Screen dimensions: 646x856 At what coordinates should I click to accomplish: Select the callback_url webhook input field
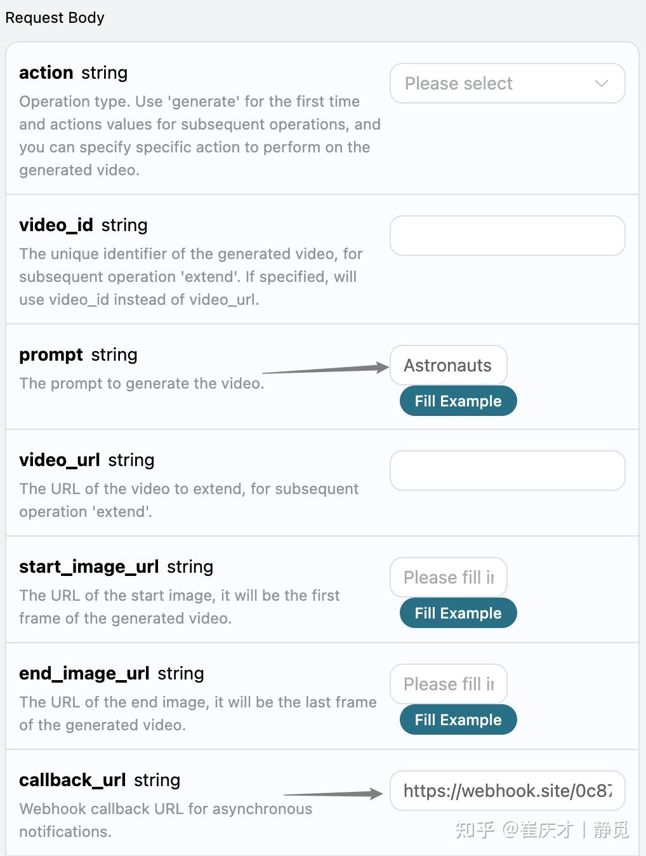click(x=506, y=791)
